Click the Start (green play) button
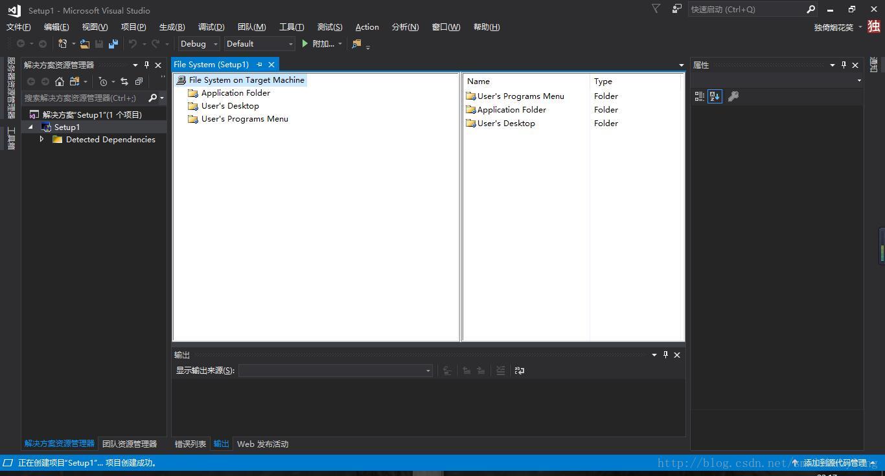885x476 pixels. pos(305,44)
